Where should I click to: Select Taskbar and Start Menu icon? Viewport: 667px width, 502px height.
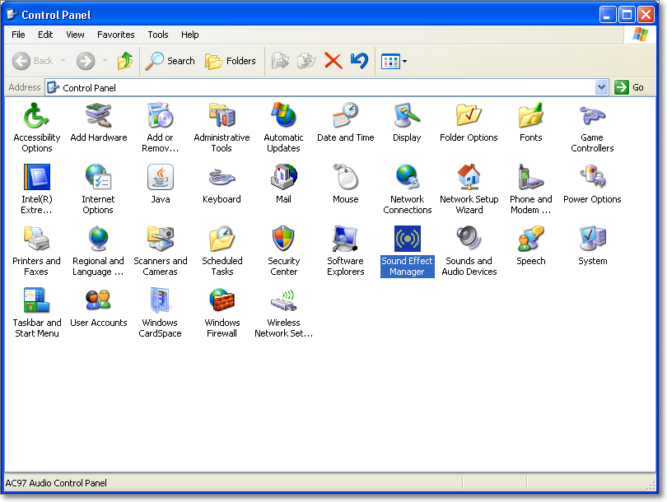pos(36,312)
